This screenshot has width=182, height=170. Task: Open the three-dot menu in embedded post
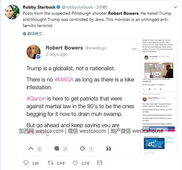coord(134,49)
